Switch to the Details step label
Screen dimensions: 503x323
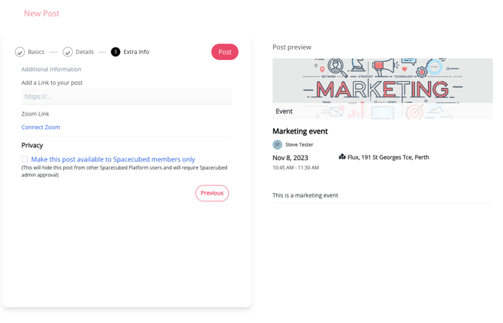(85, 52)
